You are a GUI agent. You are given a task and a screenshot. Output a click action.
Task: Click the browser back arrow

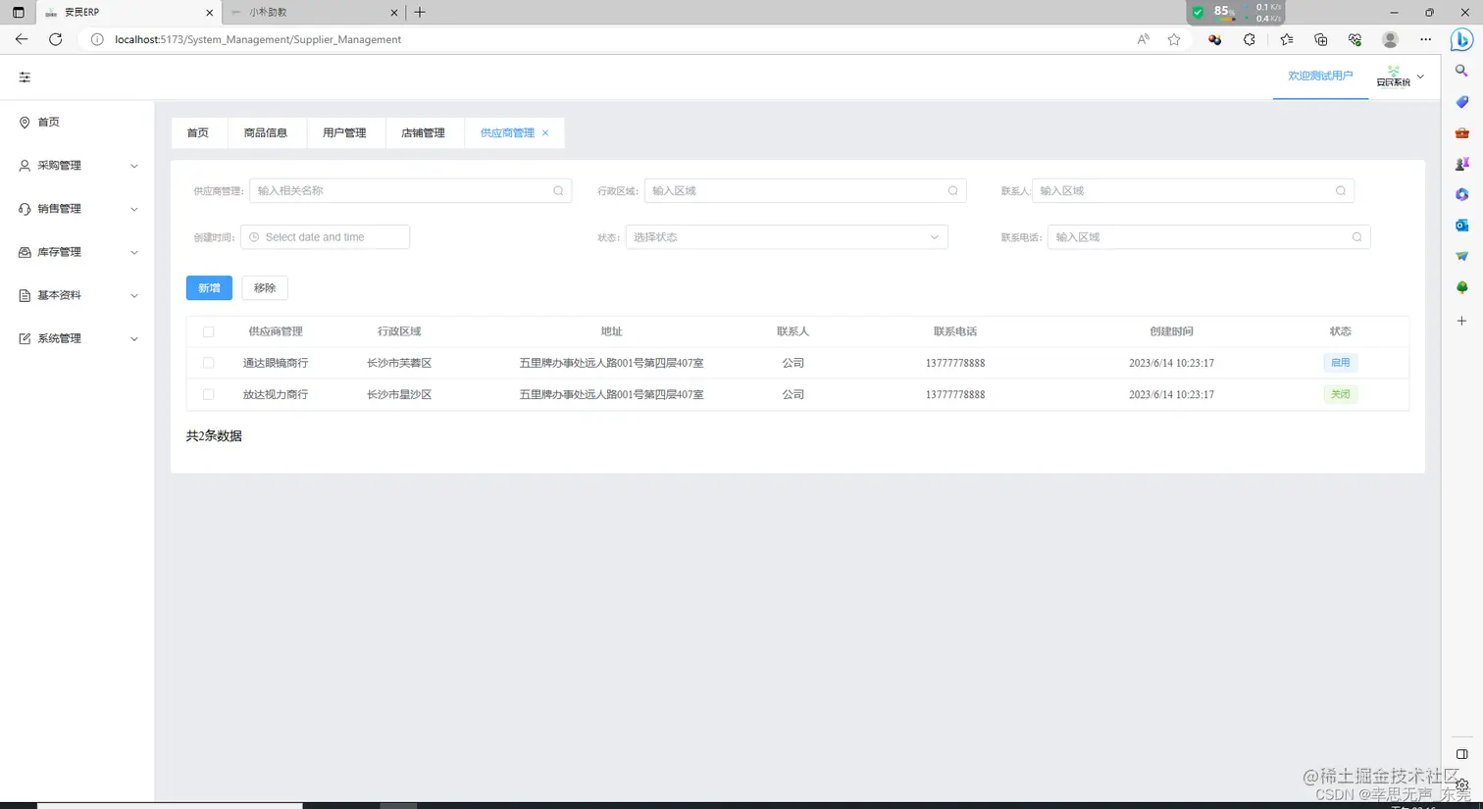[x=22, y=39]
